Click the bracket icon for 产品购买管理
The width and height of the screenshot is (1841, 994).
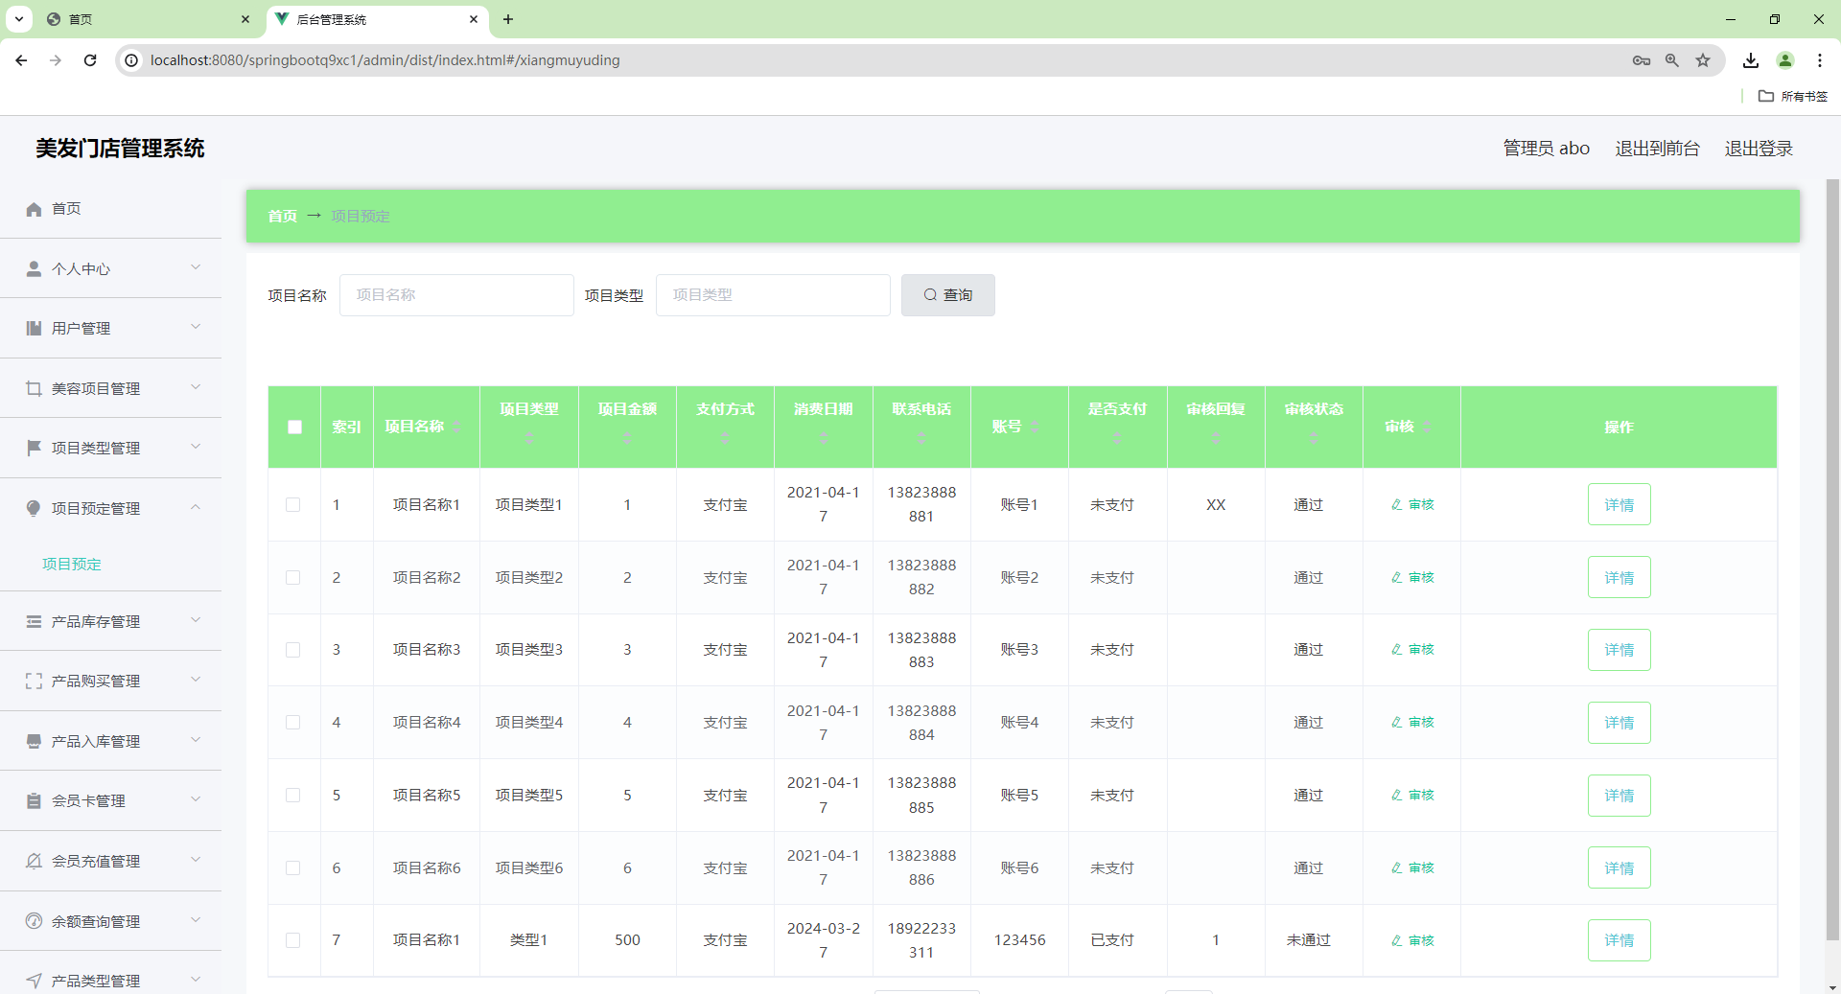pyautogui.click(x=34, y=681)
